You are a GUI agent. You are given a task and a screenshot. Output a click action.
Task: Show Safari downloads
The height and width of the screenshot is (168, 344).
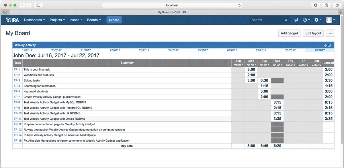tap(316, 5)
